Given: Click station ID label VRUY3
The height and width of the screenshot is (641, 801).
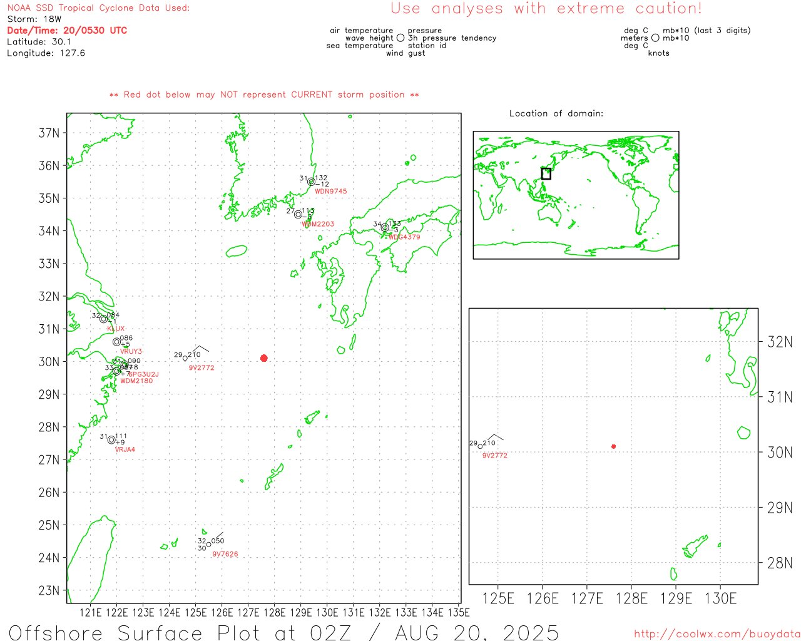Looking at the screenshot, I should (131, 352).
